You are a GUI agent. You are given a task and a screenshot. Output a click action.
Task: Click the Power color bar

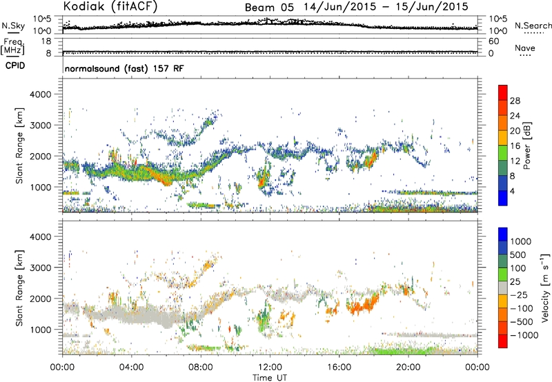pyautogui.click(x=503, y=145)
